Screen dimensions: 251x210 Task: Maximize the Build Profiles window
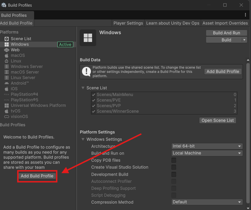point(225,5)
